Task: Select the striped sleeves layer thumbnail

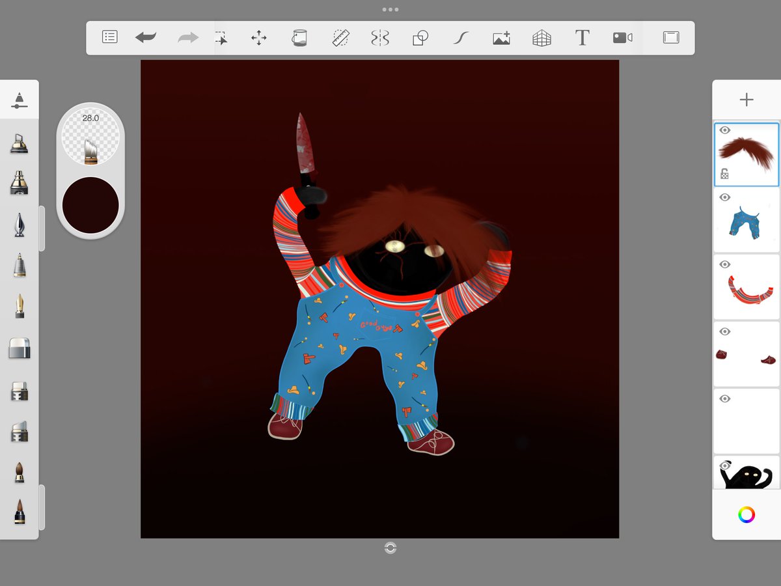Action: tap(747, 288)
